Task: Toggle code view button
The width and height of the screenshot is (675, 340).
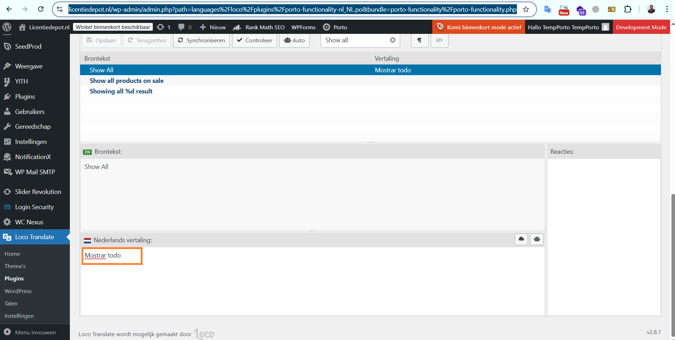Action: tap(439, 40)
